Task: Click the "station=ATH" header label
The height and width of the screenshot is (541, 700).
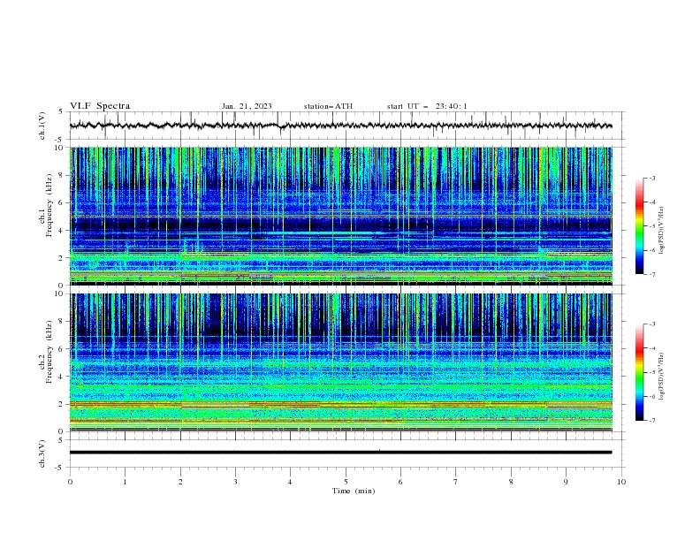Action: point(328,106)
